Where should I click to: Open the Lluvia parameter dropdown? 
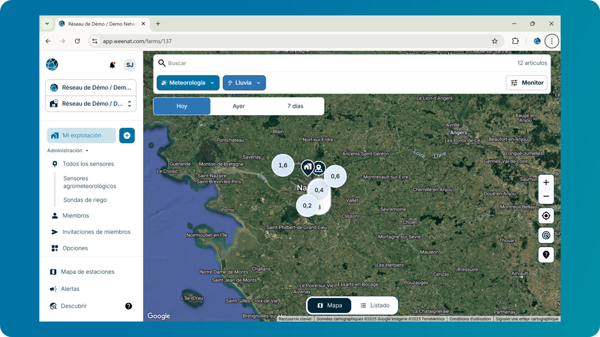(x=244, y=83)
